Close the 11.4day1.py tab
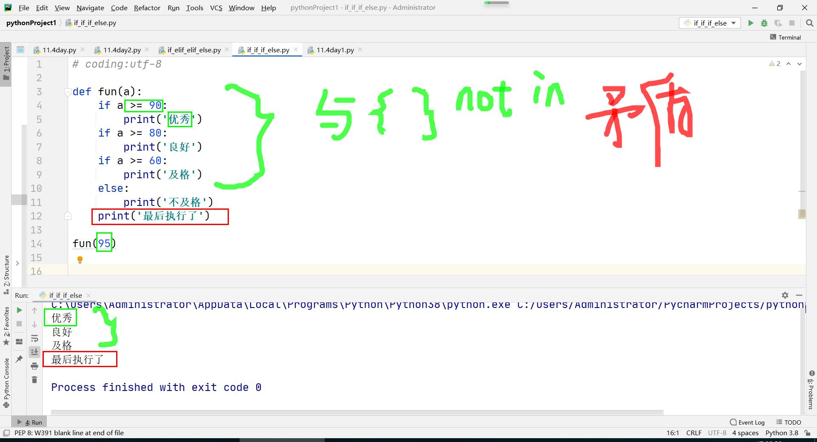The image size is (817, 442). tap(360, 50)
